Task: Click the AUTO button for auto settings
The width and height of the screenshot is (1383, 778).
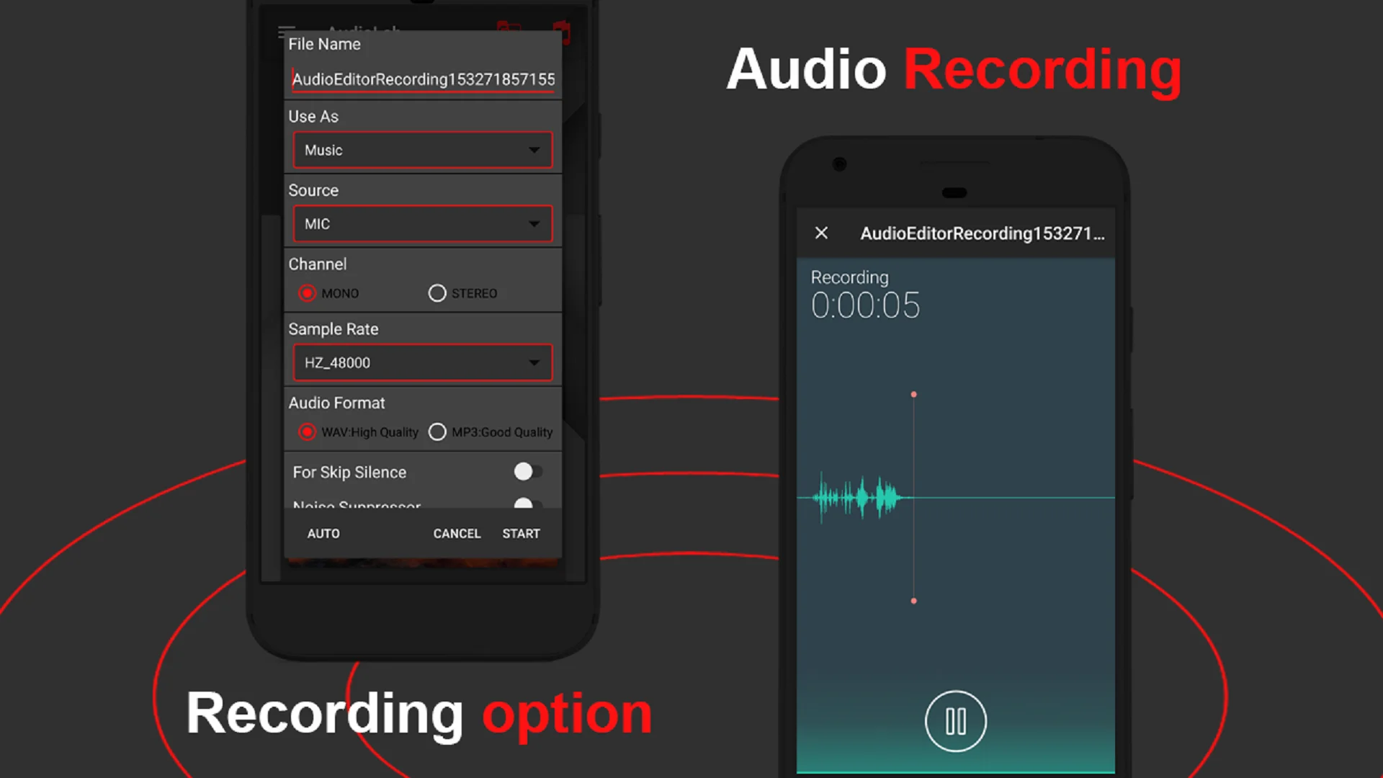Action: pos(323,533)
